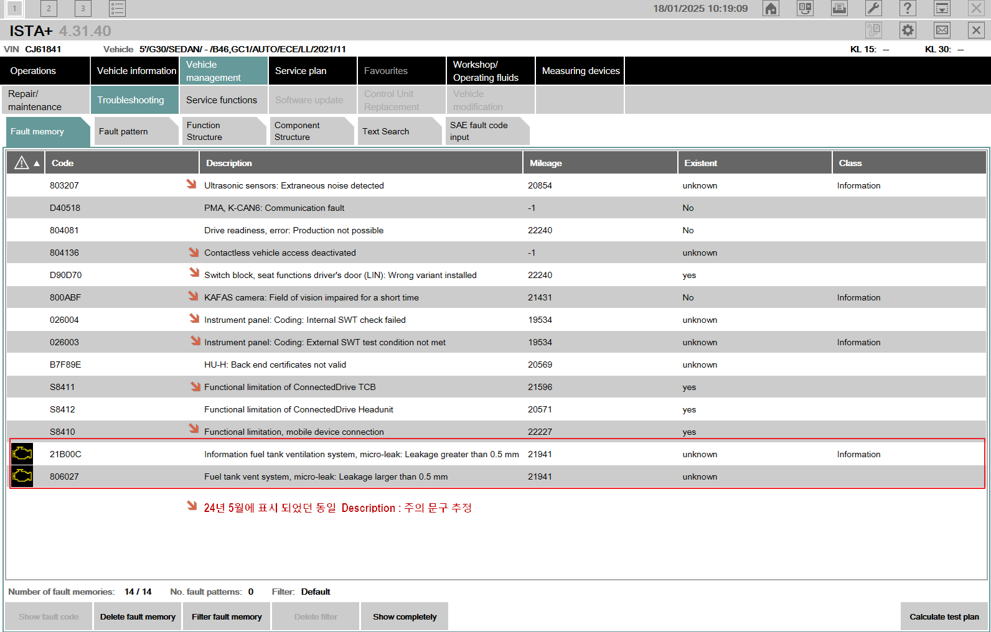The width and height of the screenshot is (991, 632).
Task: Select the Vehicle management menu
Action: coord(223,71)
